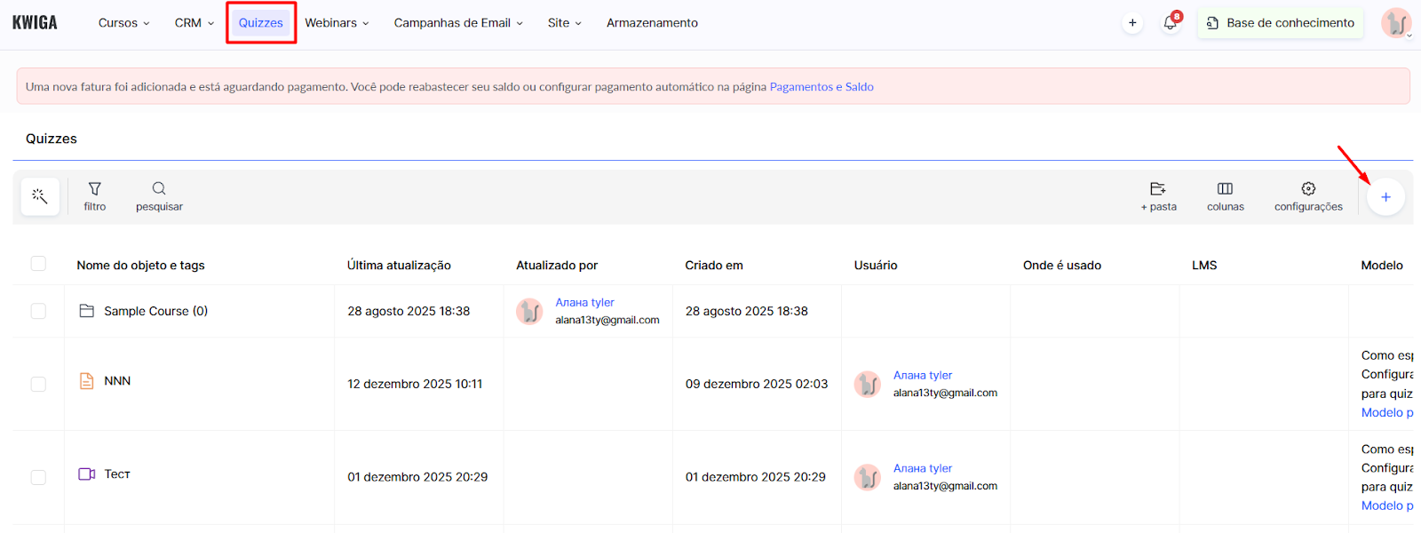Click the LMS column header
This screenshot has height=533, width=1421.
1204,266
